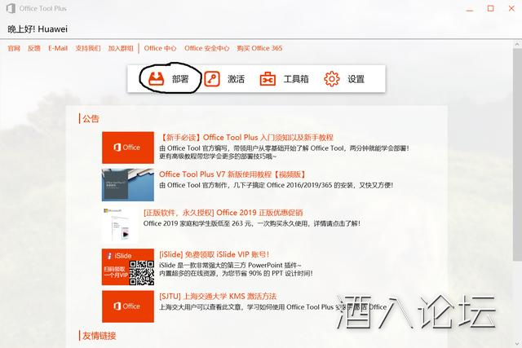Click 购买 Office 365 link

[x=259, y=48]
